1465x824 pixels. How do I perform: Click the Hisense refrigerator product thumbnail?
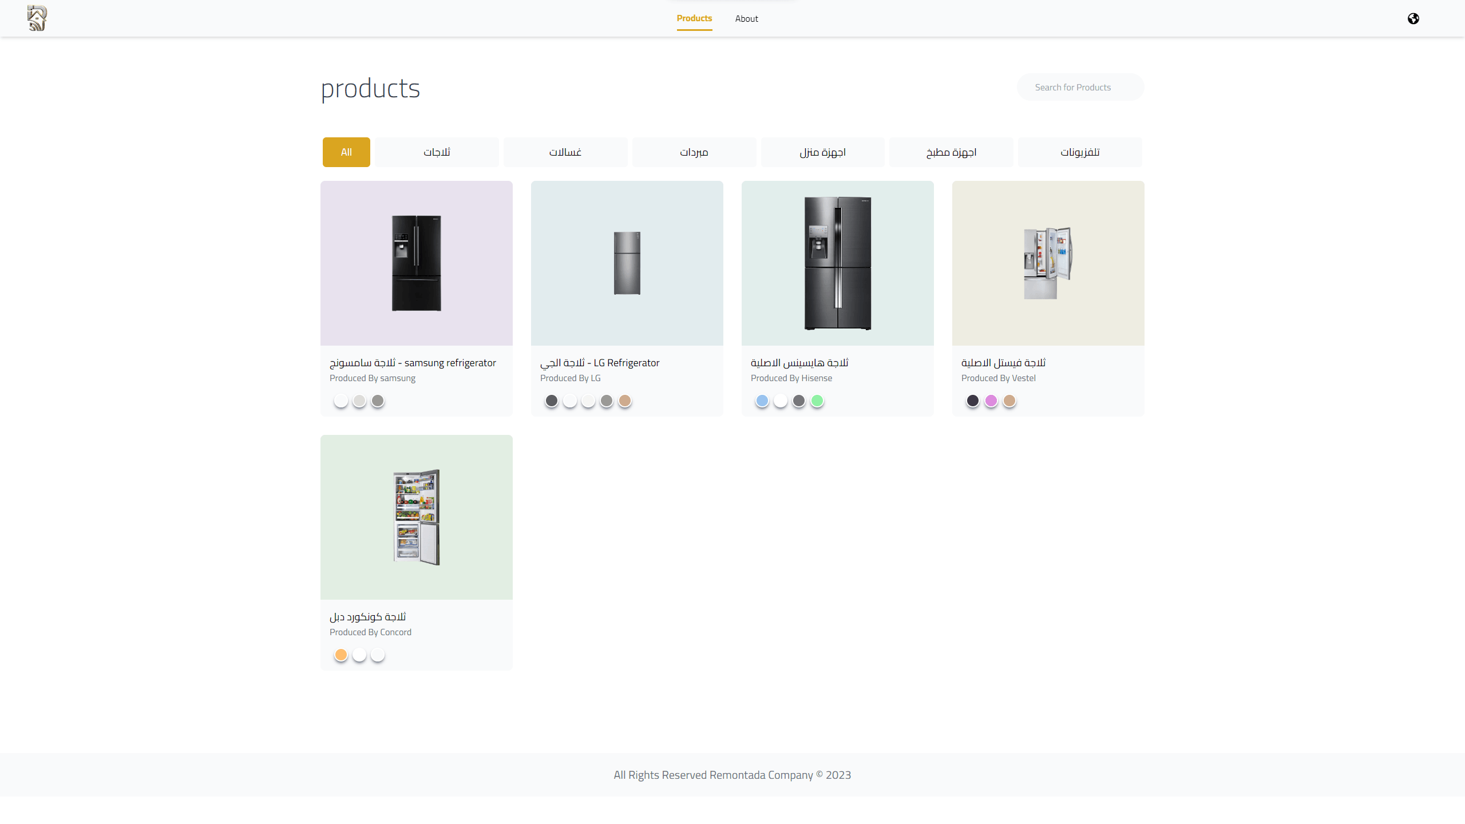[837, 263]
